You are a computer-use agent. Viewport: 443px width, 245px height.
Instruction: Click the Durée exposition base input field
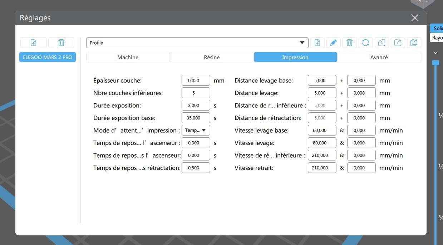196,118
